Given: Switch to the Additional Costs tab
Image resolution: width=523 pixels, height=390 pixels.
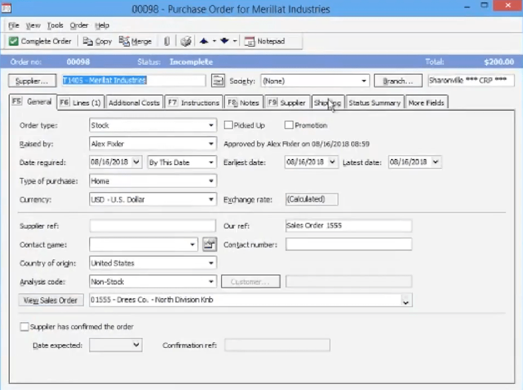Looking at the screenshot, I should 134,103.
